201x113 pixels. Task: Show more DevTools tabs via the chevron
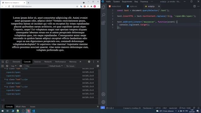pos(80,62)
